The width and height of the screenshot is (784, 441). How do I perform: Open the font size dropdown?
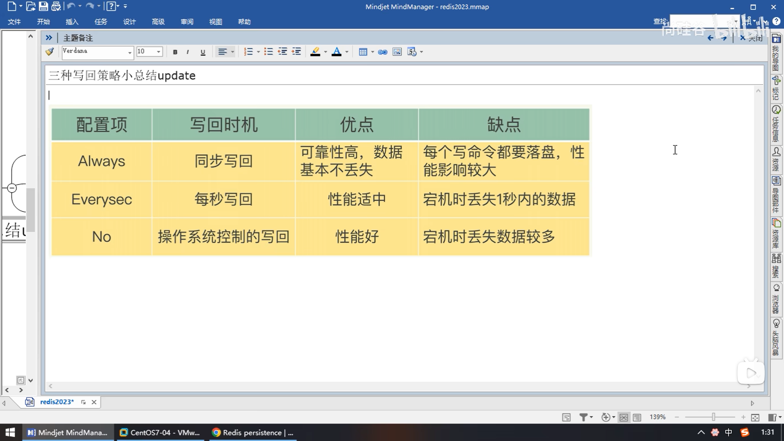tap(159, 52)
